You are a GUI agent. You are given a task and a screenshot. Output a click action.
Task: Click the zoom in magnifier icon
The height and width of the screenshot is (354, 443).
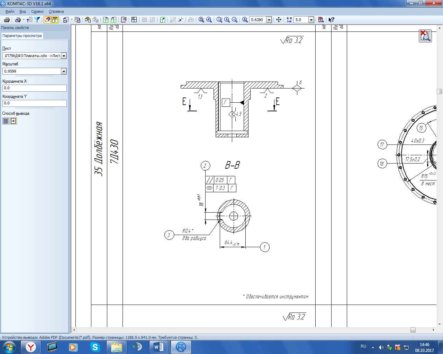tap(227, 20)
